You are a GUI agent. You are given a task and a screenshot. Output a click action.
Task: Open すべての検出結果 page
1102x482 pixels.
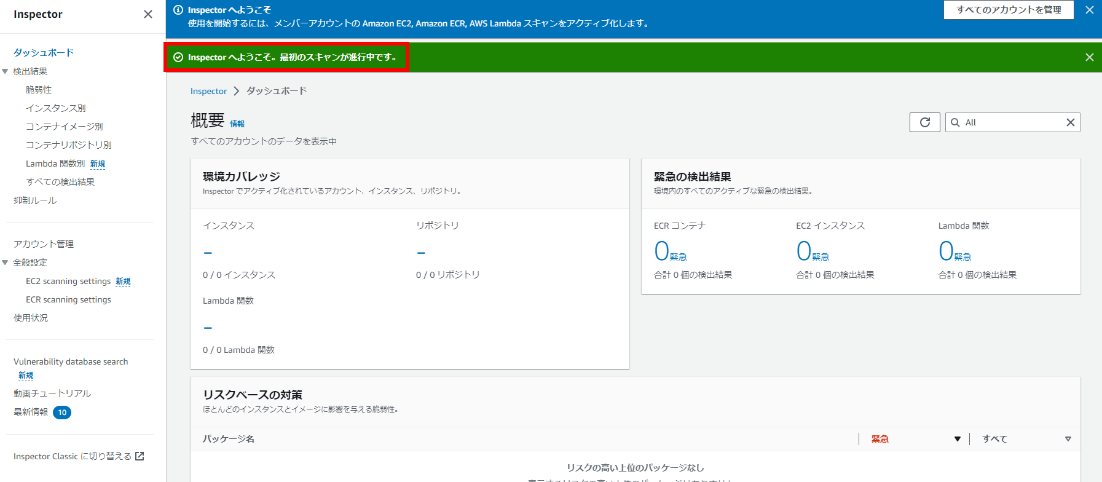click(x=60, y=182)
